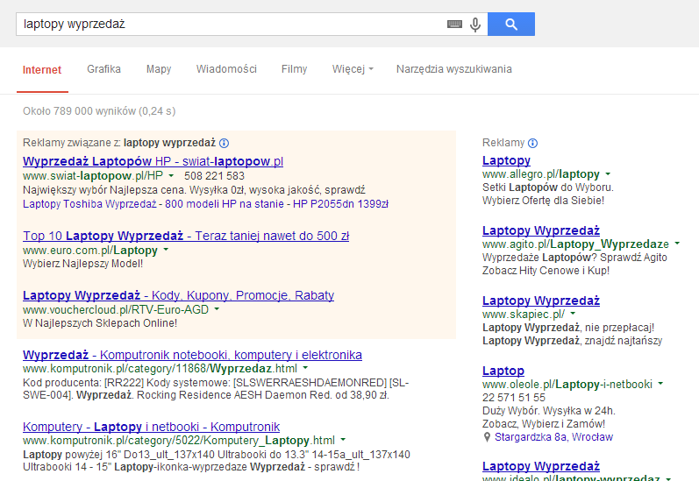Click 'Wybierz Najlepszy Model!' ad description
Viewport: 699px width, 481px height.
pyautogui.click(x=83, y=264)
